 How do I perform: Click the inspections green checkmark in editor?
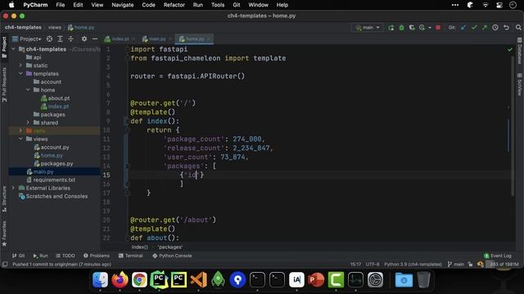point(509,49)
